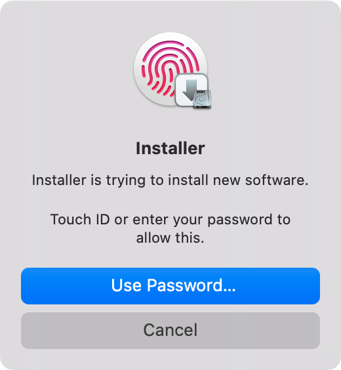Cancel the Installer authentication prompt

click(170, 331)
